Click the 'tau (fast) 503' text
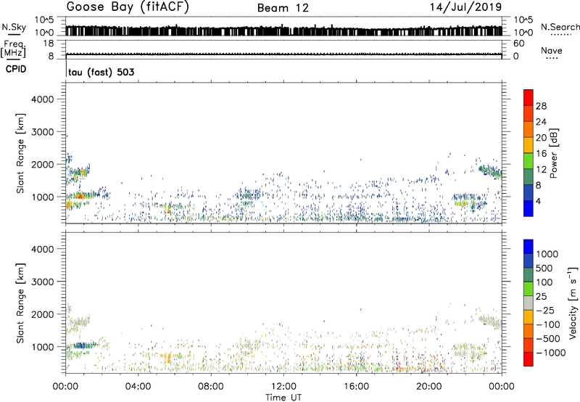Image resolution: width=580 pixels, height=402 pixels. point(101,72)
